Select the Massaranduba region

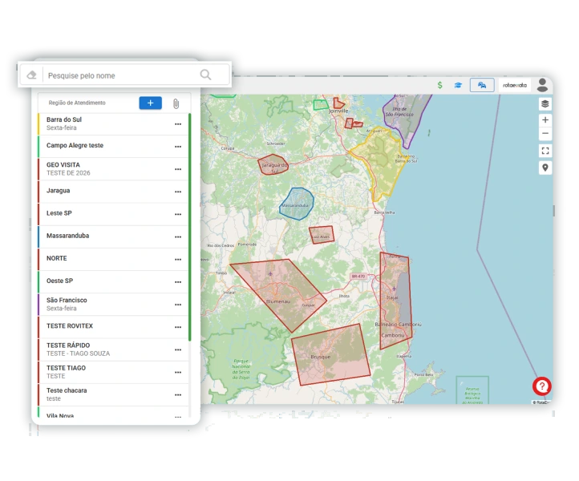point(112,236)
